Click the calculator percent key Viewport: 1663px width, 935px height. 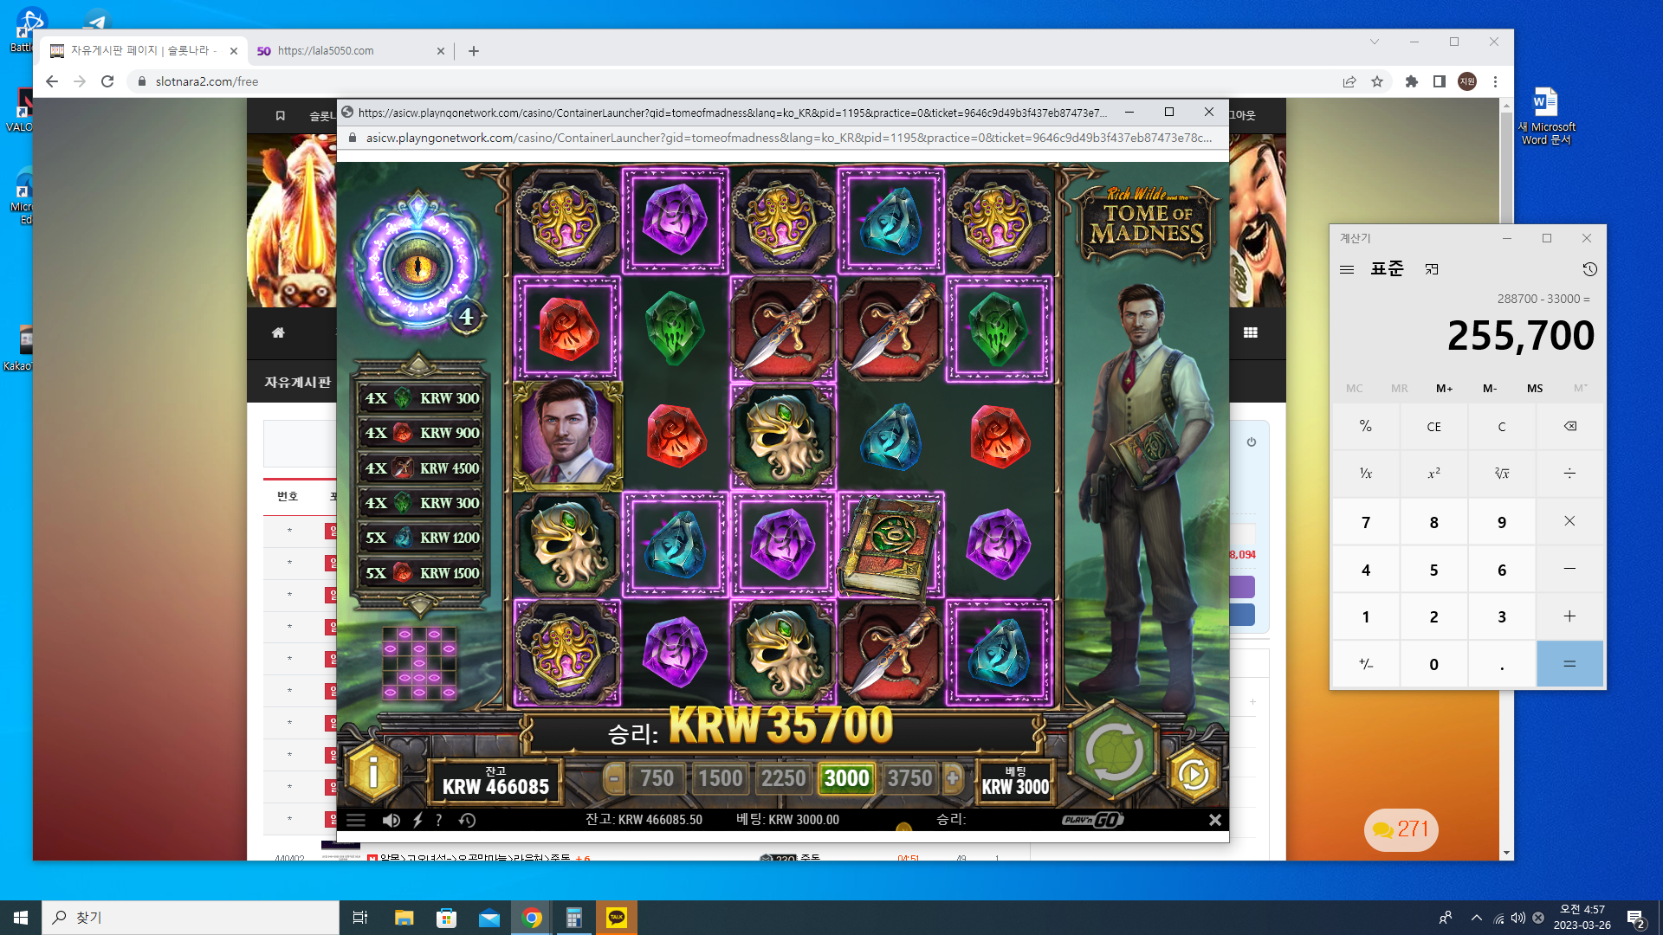[1366, 426]
